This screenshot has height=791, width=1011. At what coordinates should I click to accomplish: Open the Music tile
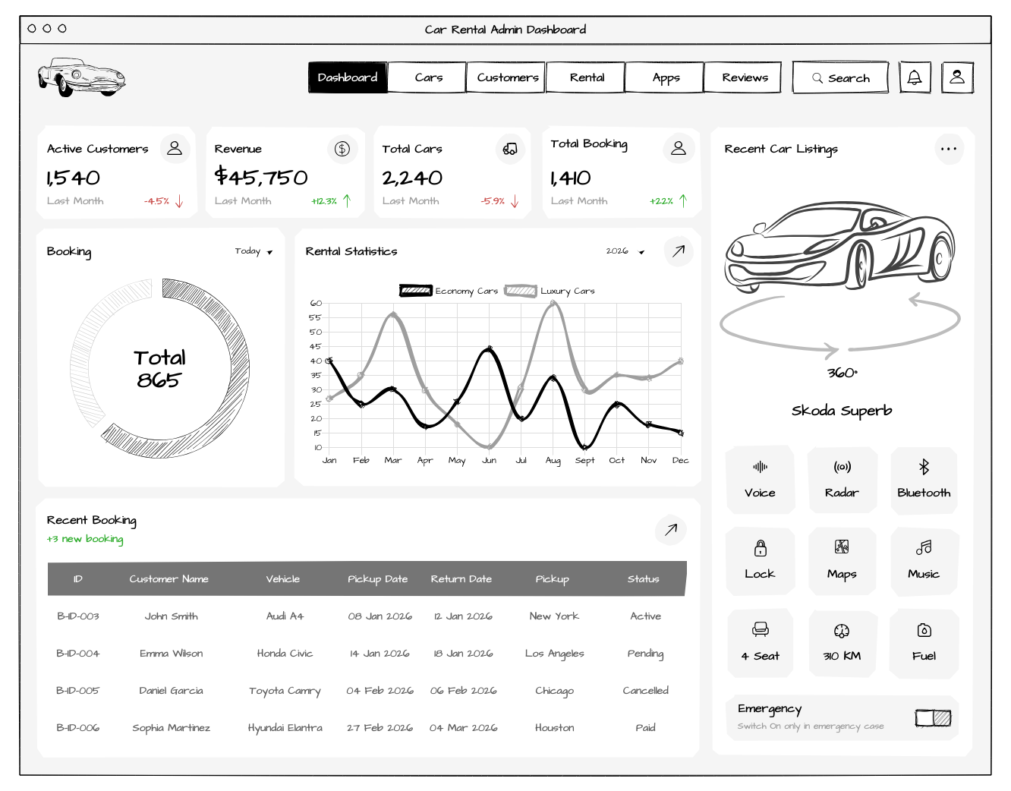point(924,561)
